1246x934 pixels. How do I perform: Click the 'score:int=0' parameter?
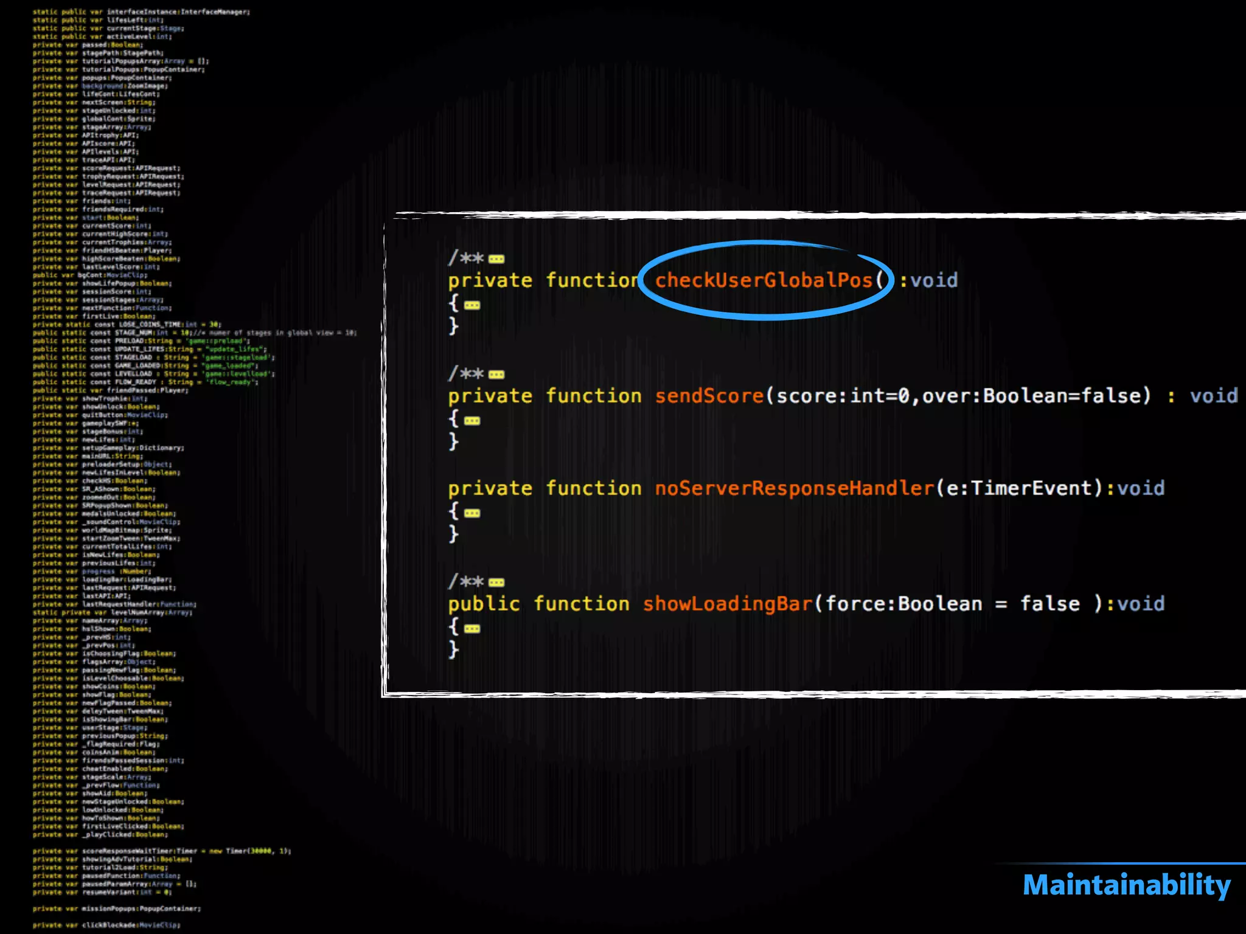[x=843, y=396]
